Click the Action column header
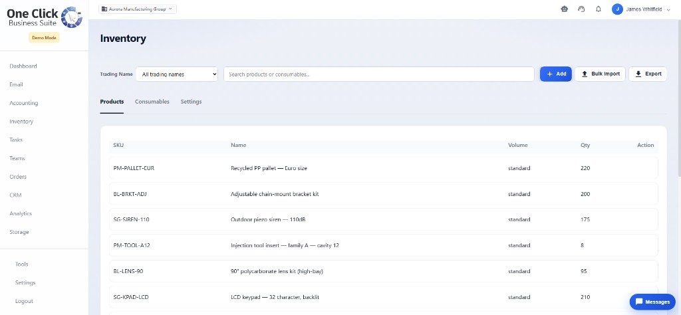 [645, 145]
